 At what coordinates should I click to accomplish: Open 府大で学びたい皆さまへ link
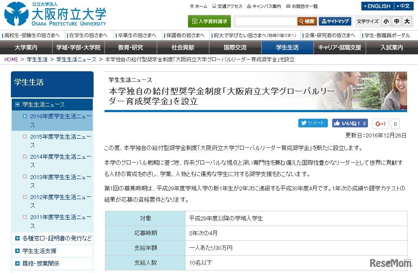tap(254, 35)
